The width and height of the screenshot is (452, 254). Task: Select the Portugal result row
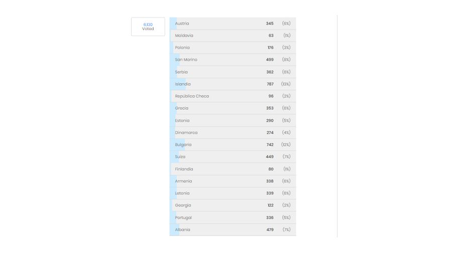233,218
